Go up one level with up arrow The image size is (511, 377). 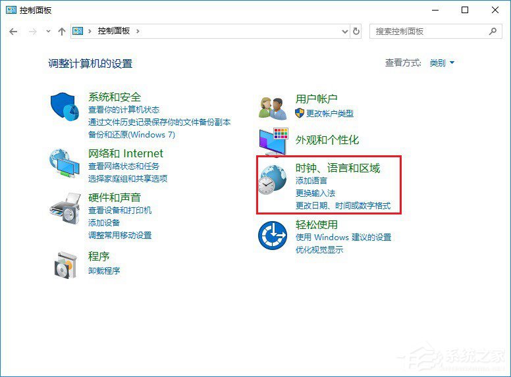(x=62, y=32)
